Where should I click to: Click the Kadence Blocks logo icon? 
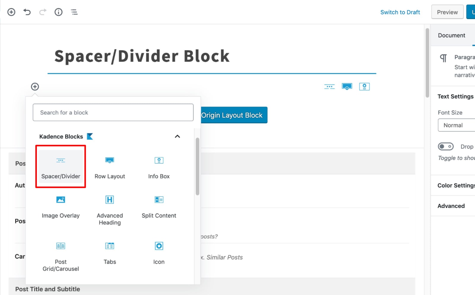90,136
